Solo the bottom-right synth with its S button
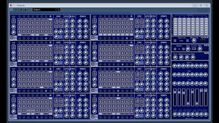 tap(93, 117)
